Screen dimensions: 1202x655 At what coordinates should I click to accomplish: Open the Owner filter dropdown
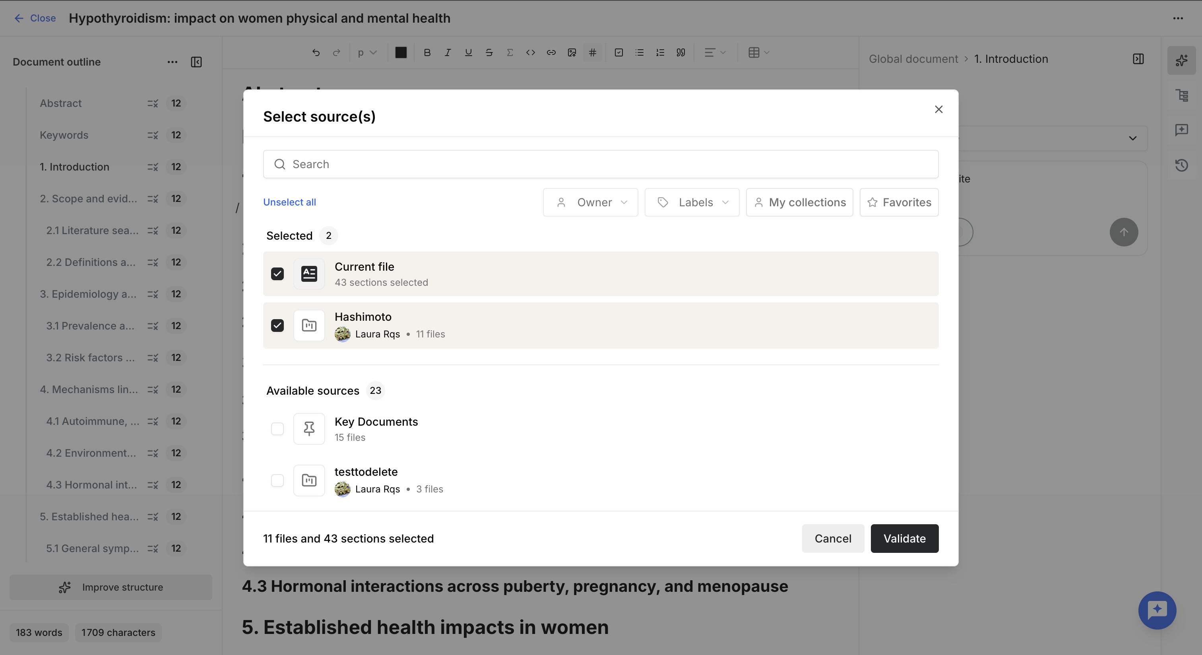(590, 202)
